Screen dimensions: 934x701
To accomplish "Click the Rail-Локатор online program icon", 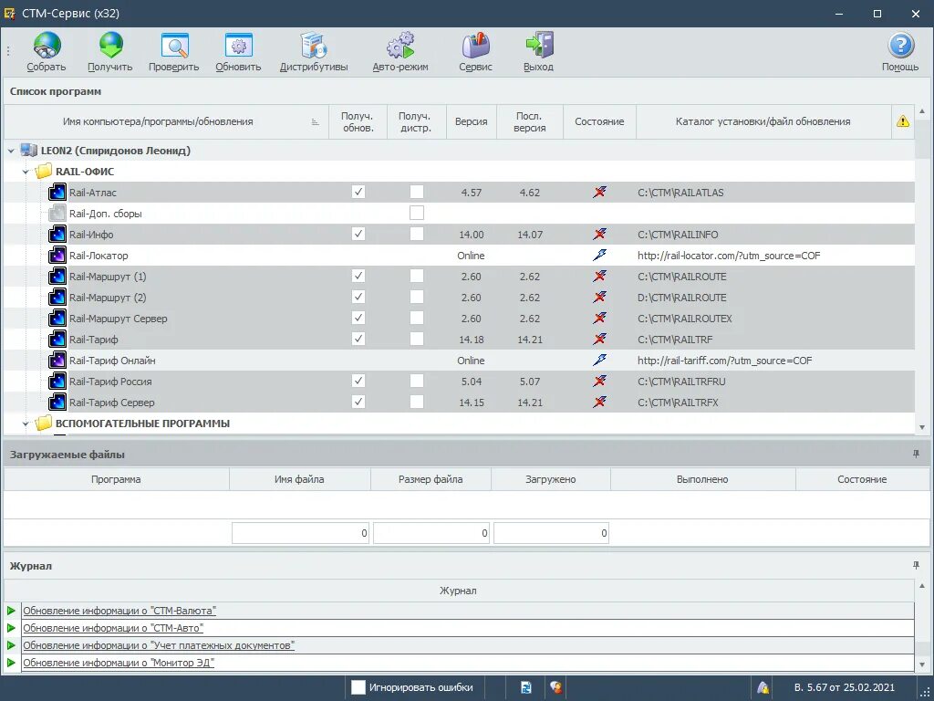I will 57,256.
